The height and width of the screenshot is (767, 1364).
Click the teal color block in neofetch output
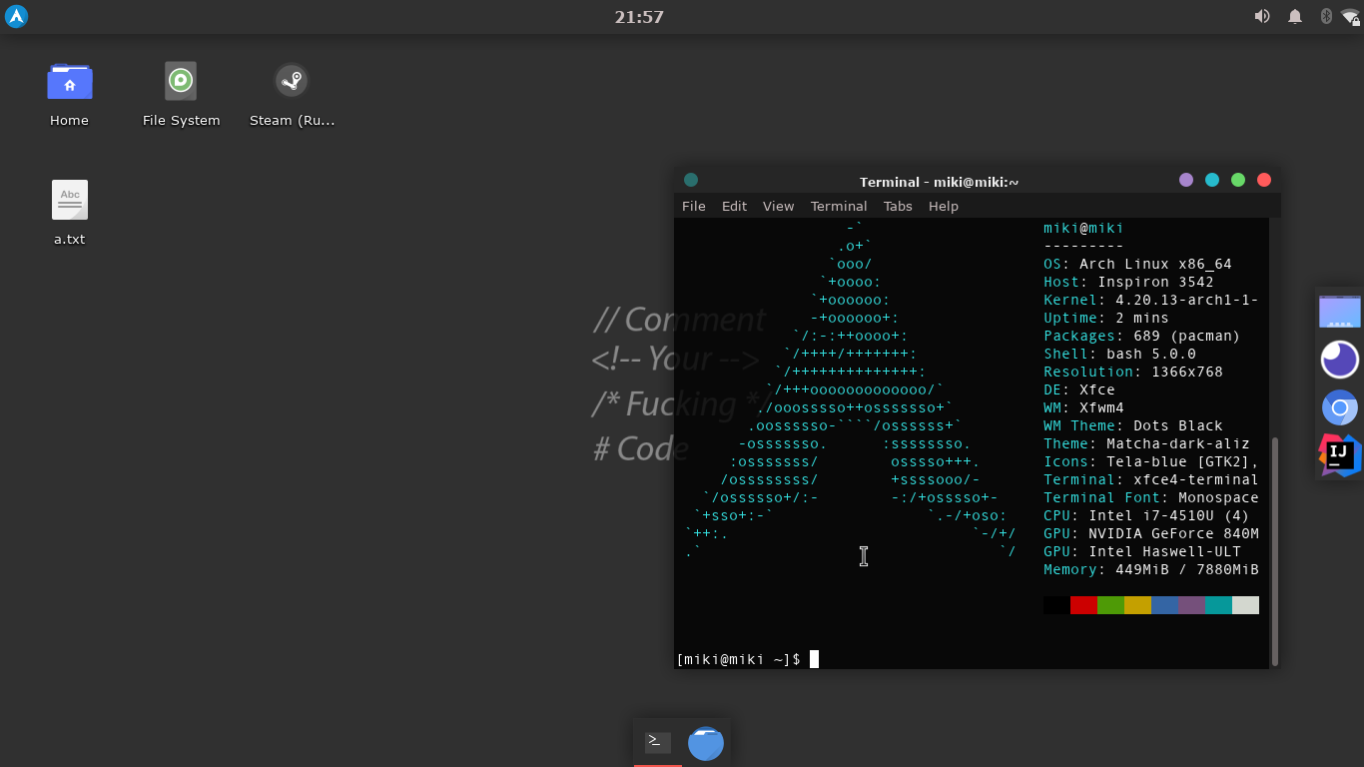tap(1218, 605)
